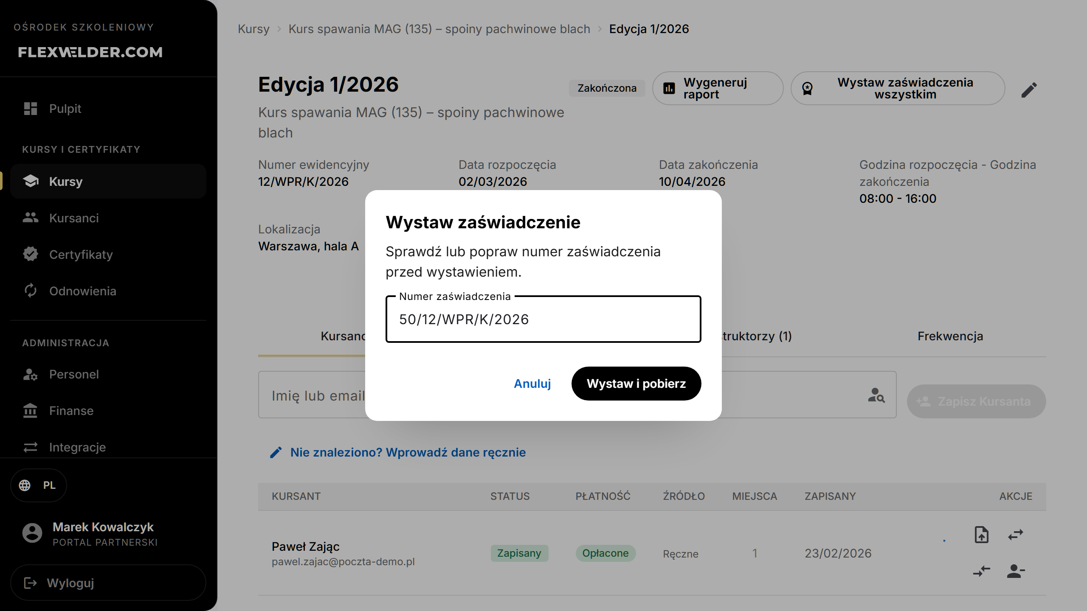Viewport: 1087px width, 611px height.
Task: Click the Kursy graduation cap icon
Action: tap(31, 181)
